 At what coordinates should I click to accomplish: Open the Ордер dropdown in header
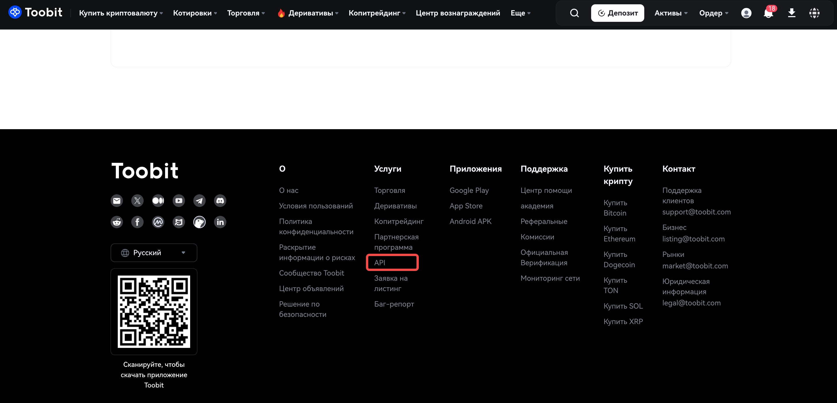(x=713, y=13)
